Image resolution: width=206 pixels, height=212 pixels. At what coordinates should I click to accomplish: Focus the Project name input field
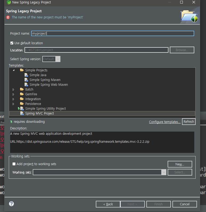click(113, 33)
